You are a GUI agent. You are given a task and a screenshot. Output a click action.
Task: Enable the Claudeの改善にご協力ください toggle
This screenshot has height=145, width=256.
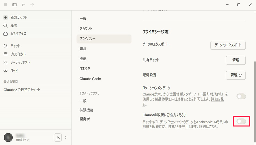(x=241, y=121)
